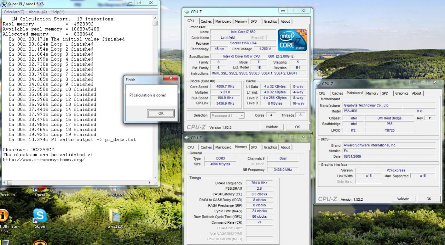Select Memory tab in the Mainboard CPU-Z window
The height and width of the screenshot is (245, 445).
[x=372, y=93]
